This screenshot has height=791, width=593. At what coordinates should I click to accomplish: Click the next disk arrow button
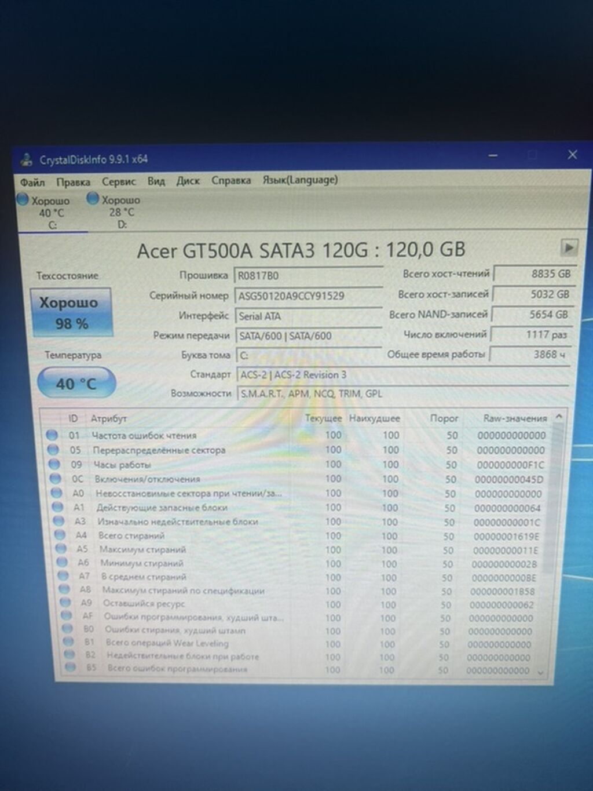coord(569,247)
